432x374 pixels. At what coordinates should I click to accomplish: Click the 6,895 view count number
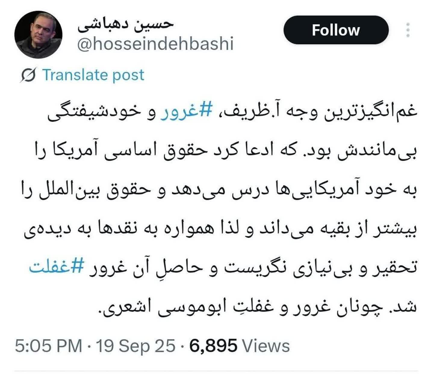[213, 345]
